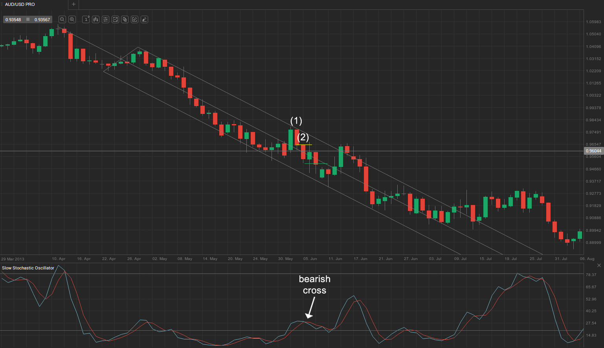
Task: Click the bearish cross text annotation
Action: 314,284
